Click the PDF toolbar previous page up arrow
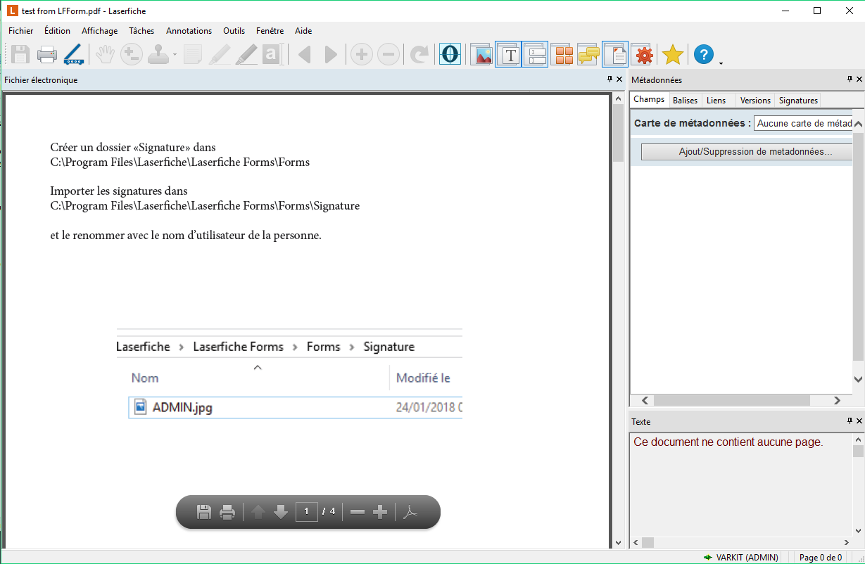Screen dimensions: 865x564 pos(258,512)
